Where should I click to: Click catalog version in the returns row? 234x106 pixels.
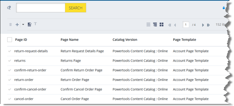(x=140, y=61)
